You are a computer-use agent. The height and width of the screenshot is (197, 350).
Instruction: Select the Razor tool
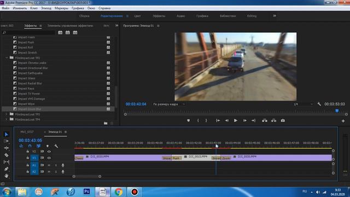pyautogui.click(x=6, y=155)
